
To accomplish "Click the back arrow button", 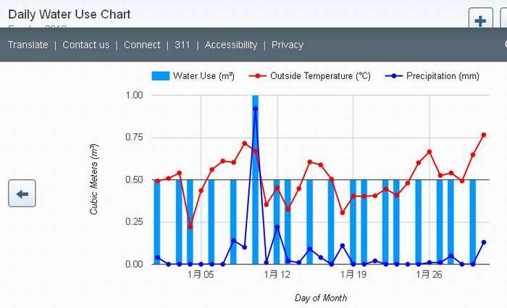I will [x=22, y=193].
